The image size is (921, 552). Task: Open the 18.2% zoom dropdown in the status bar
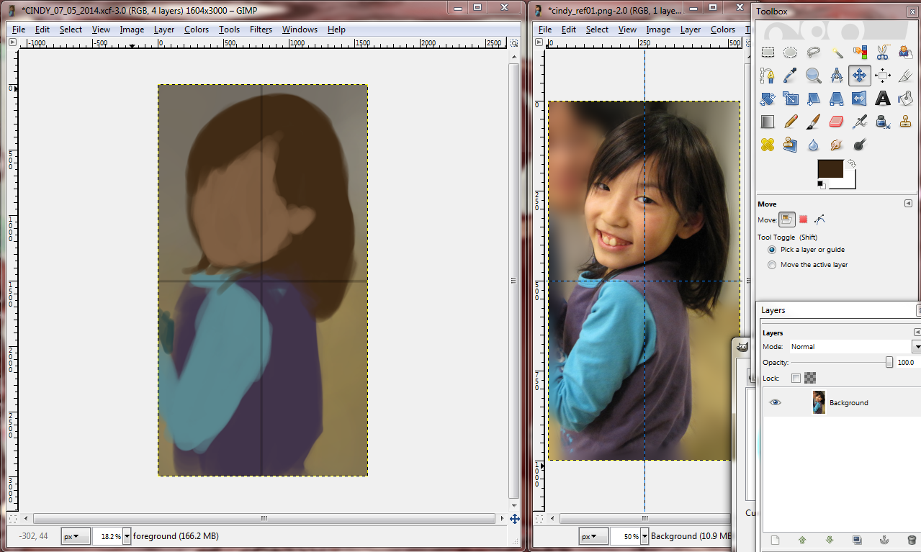pos(127,536)
